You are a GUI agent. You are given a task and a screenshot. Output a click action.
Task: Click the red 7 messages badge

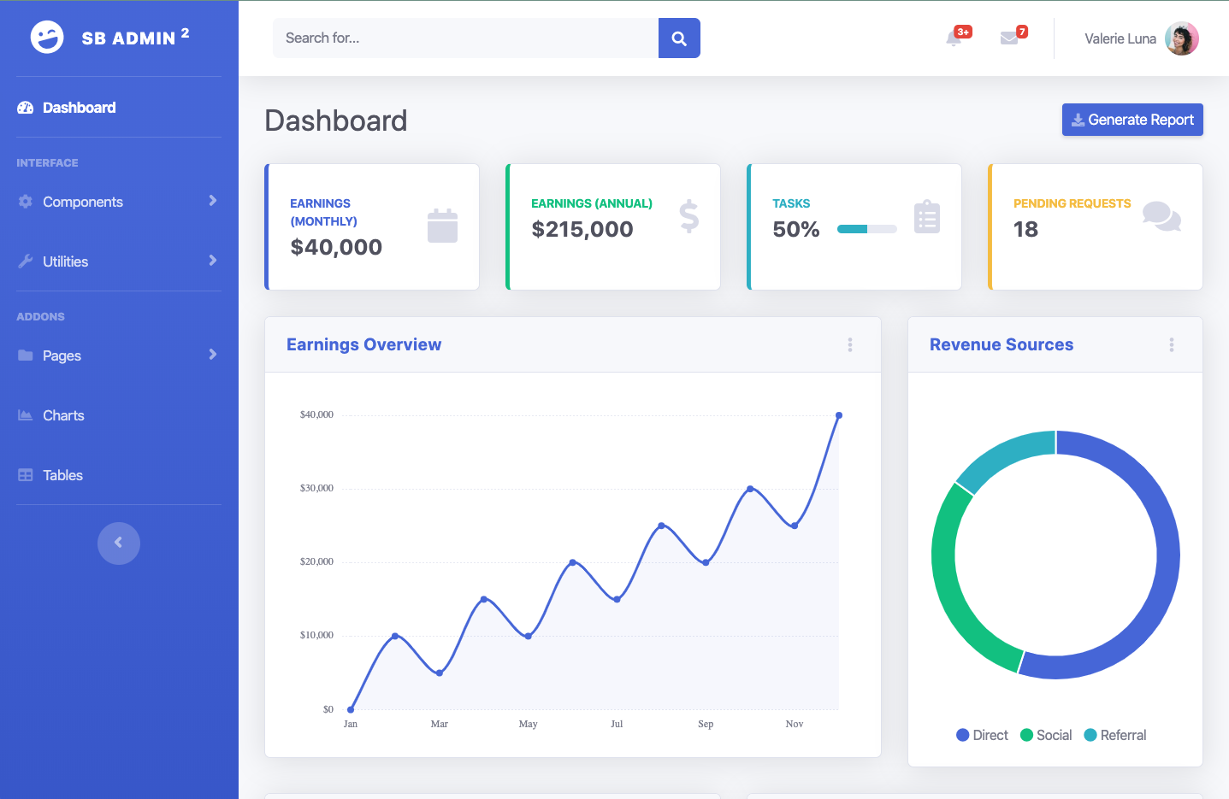pos(1022,32)
